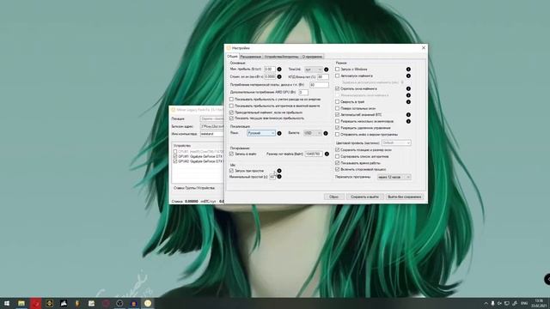Switch to the Общие tab
The height and width of the screenshot is (309, 550).
click(232, 57)
